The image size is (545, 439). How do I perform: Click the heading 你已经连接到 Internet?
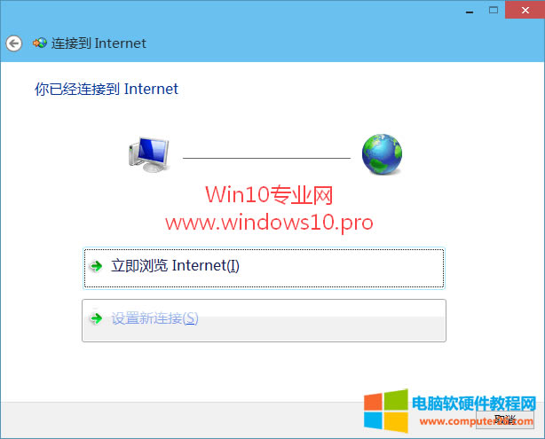(107, 89)
